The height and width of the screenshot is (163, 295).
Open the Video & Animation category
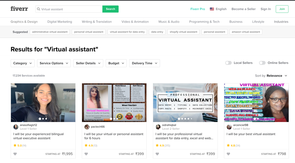(135, 22)
